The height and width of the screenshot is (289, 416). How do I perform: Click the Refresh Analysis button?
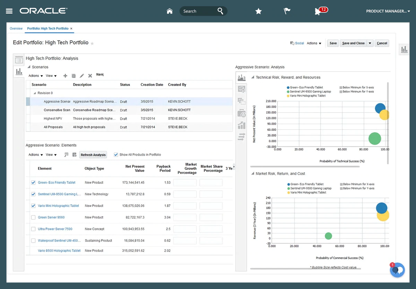[x=93, y=155]
